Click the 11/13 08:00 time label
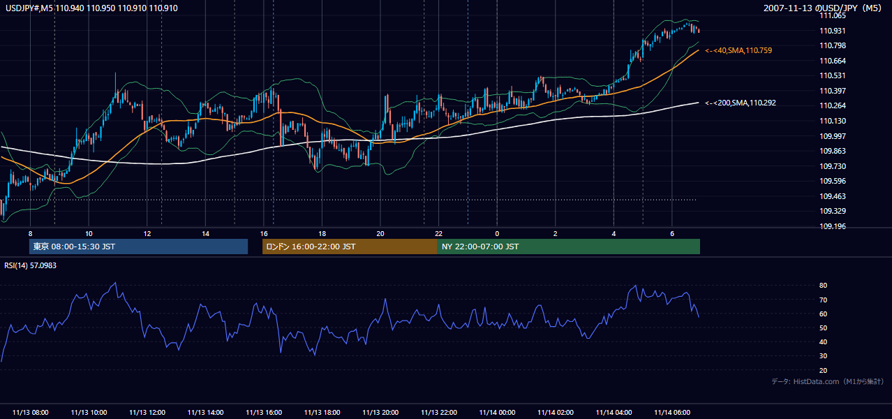 pos(30,412)
